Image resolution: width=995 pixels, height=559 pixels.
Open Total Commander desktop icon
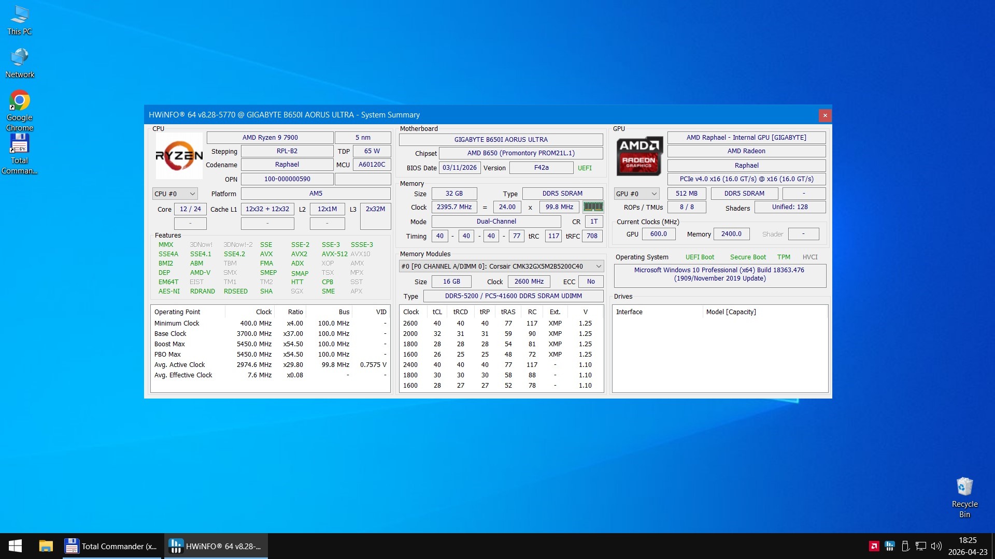point(20,144)
